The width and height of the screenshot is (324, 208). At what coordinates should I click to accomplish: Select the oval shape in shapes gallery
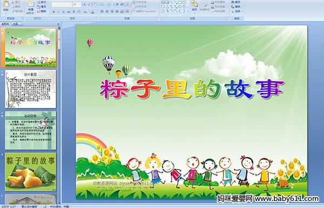point(185,3)
